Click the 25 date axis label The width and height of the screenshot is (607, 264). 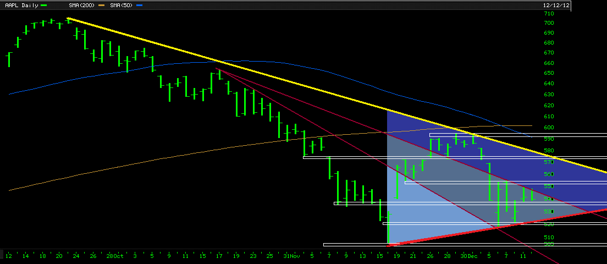click(270, 256)
